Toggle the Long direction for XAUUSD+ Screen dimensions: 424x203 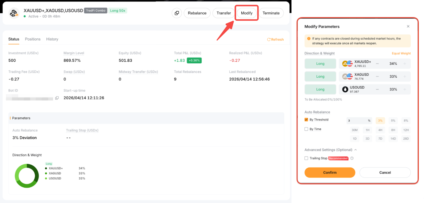[x=320, y=64]
